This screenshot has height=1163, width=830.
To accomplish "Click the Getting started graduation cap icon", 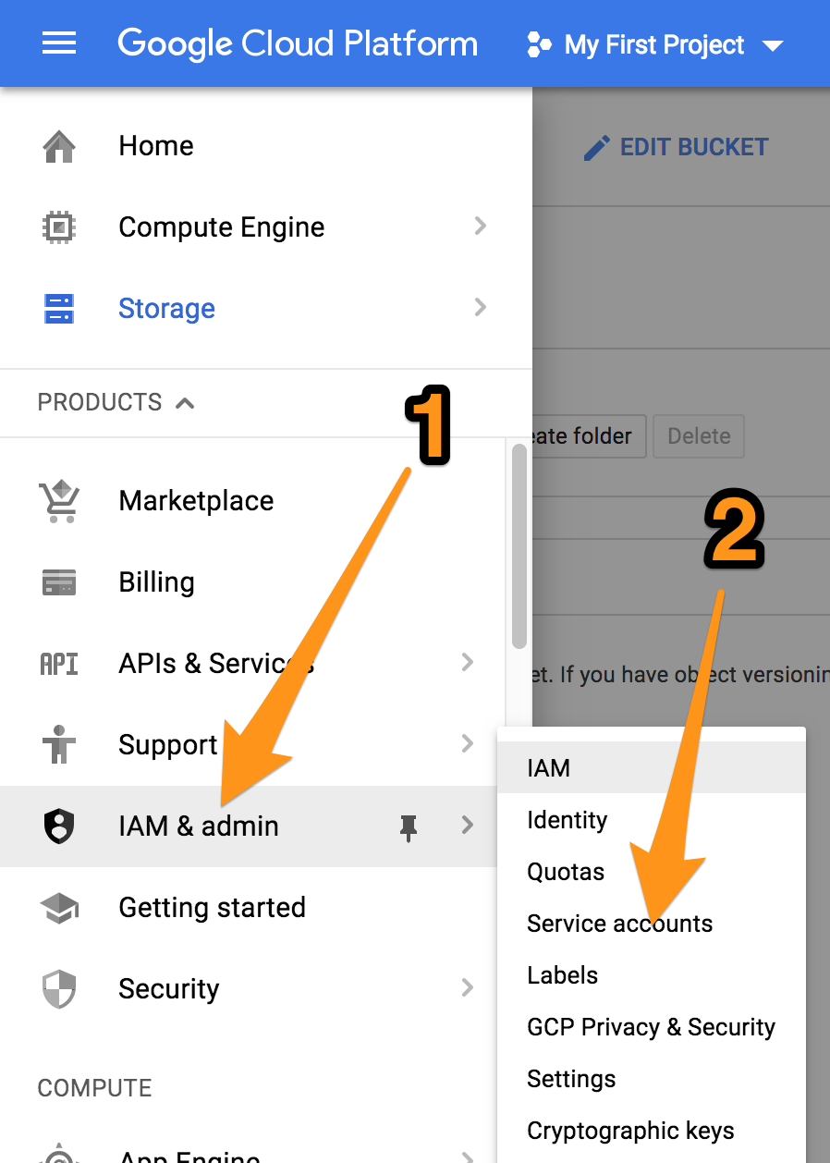I will point(59,908).
